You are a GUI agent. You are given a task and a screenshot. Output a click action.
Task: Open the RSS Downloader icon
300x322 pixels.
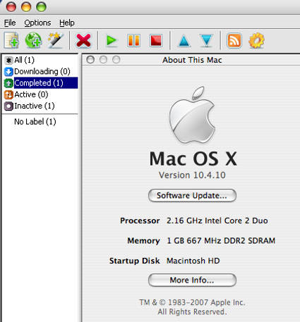(x=234, y=40)
